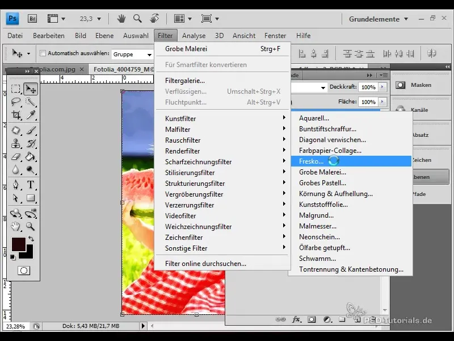Select the History Brush tool
The width and height of the screenshot is (454, 341).
(31, 144)
